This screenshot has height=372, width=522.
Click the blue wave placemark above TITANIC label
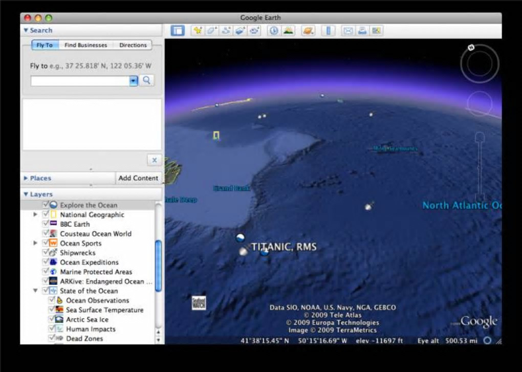[240, 238]
